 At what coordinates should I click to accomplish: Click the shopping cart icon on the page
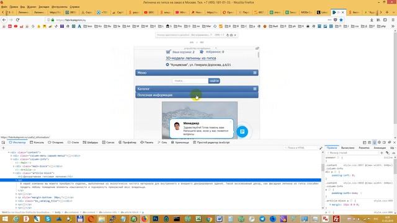tap(168, 51)
